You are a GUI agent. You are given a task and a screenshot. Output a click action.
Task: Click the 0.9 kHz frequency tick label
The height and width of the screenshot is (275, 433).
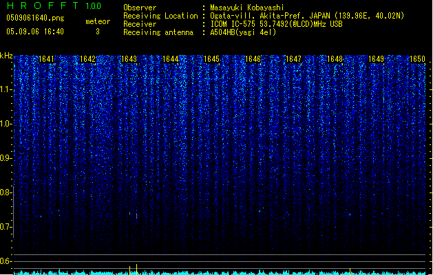click(6, 158)
